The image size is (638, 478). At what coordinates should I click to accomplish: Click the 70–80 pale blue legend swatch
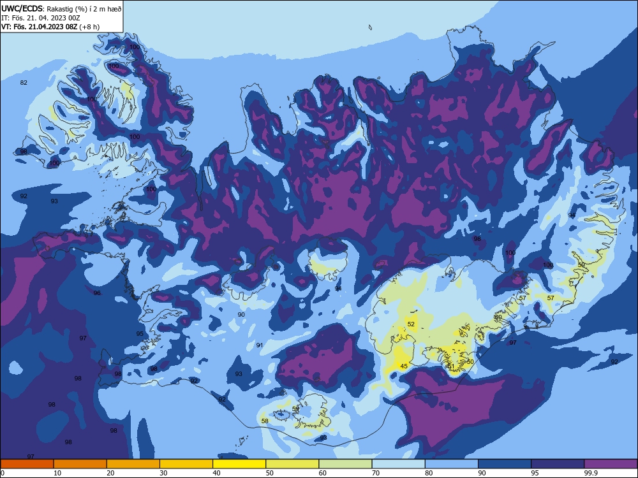coord(398,464)
